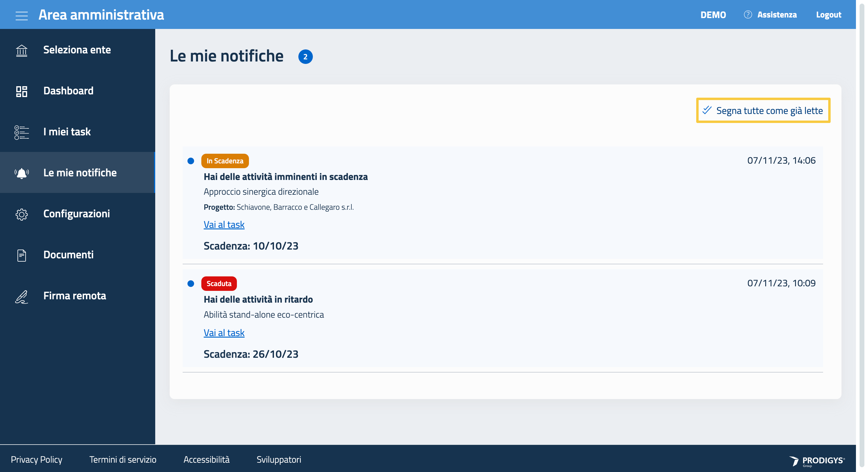This screenshot has width=868, height=472.
Task: Click the Firma remota pen icon
Action: pyautogui.click(x=22, y=297)
